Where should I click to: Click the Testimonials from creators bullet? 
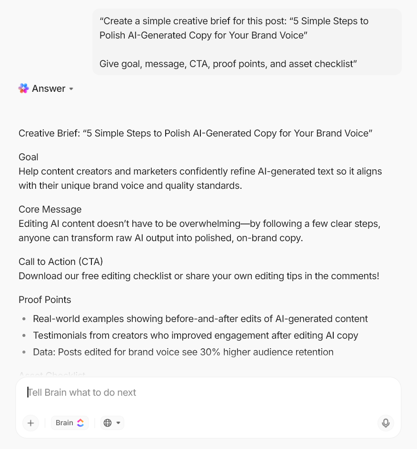coord(195,335)
